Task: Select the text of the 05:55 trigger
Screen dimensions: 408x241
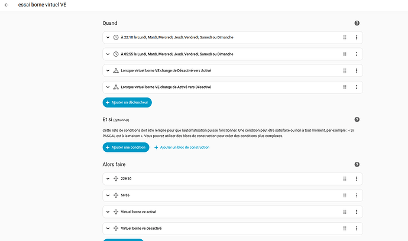Action: 177,54
